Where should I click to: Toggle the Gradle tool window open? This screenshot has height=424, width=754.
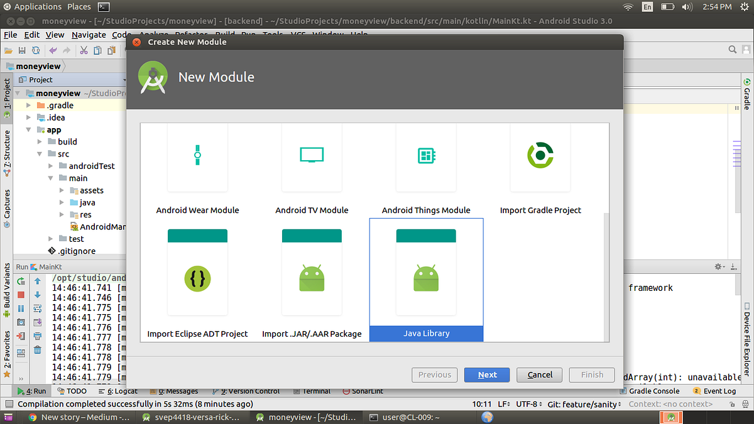[747, 91]
